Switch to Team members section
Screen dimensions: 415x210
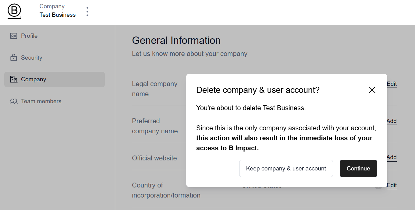pyautogui.click(x=41, y=101)
